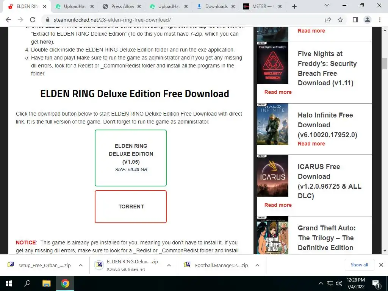Click the TORRENT download button

click(131, 207)
